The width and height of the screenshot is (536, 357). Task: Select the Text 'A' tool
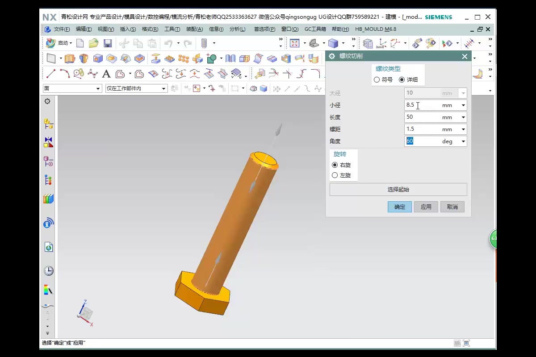(x=106, y=74)
